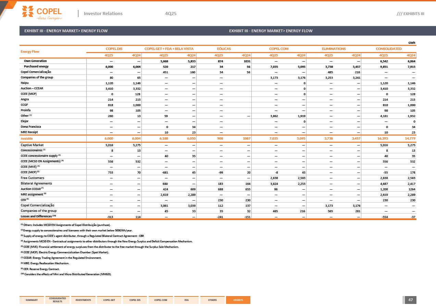
Task: Open the COPEL DIS bottom navigation tab
Action: click(x=135, y=300)
